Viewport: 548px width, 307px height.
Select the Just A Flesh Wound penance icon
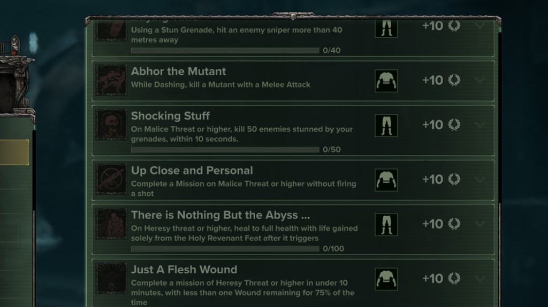(x=111, y=278)
